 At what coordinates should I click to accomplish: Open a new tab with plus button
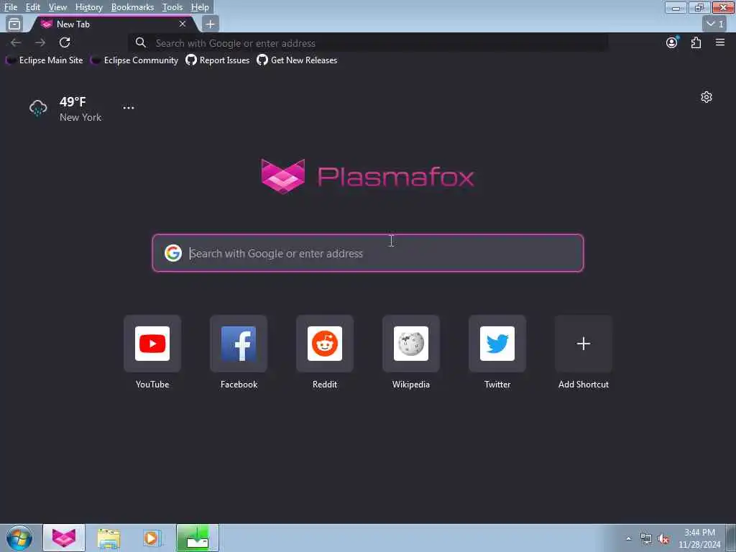(x=211, y=24)
